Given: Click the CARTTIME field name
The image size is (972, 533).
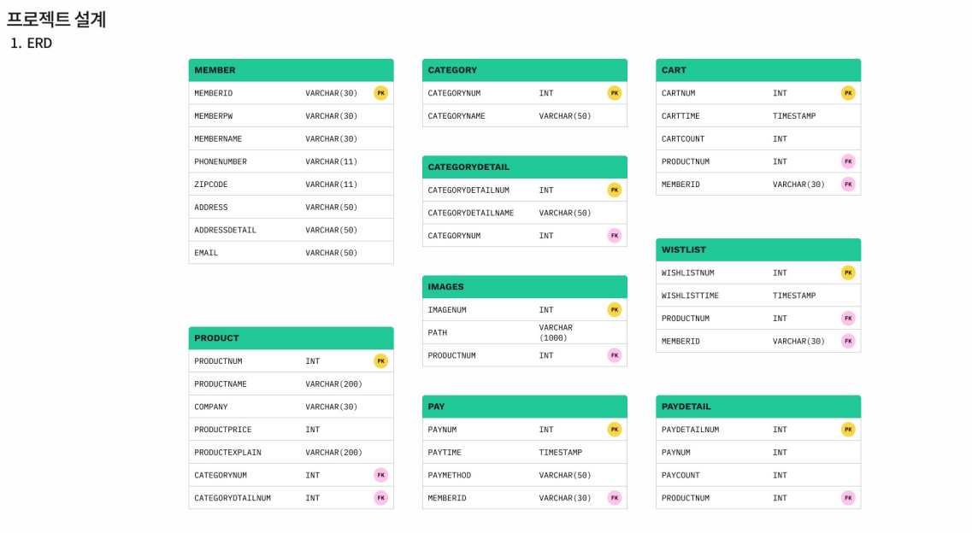Looking at the screenshot, I should tap(680, 116).
